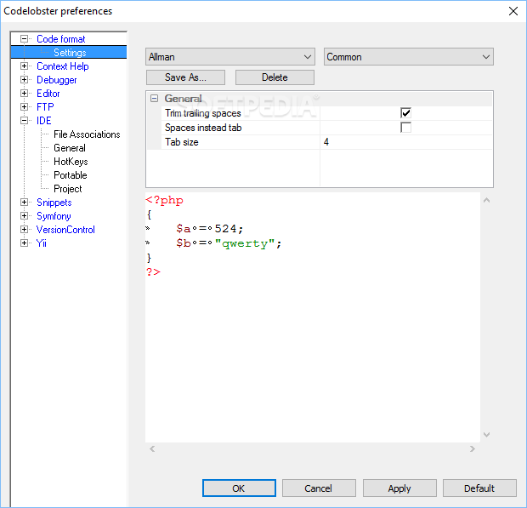Select IDE in the tree
This screenshot has width=527, height=508.
(43, 121)
